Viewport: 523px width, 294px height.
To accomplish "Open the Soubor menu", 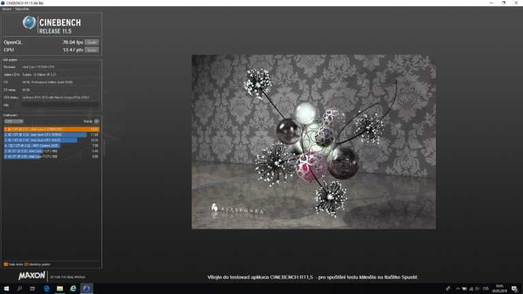I will [7, 9].
